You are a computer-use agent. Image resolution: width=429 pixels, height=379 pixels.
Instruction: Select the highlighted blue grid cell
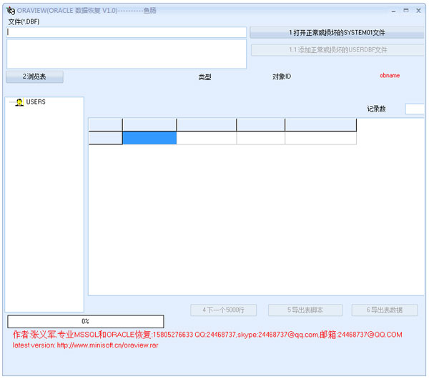point(149,138)
